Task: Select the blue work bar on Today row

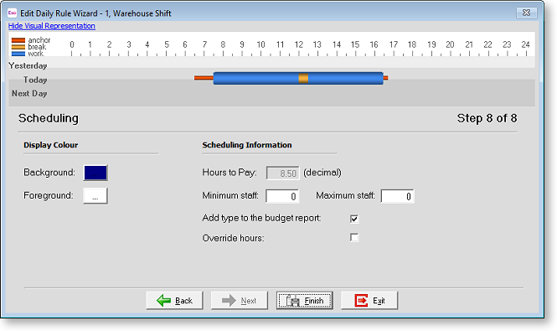Action: click(x=255, y=78)
